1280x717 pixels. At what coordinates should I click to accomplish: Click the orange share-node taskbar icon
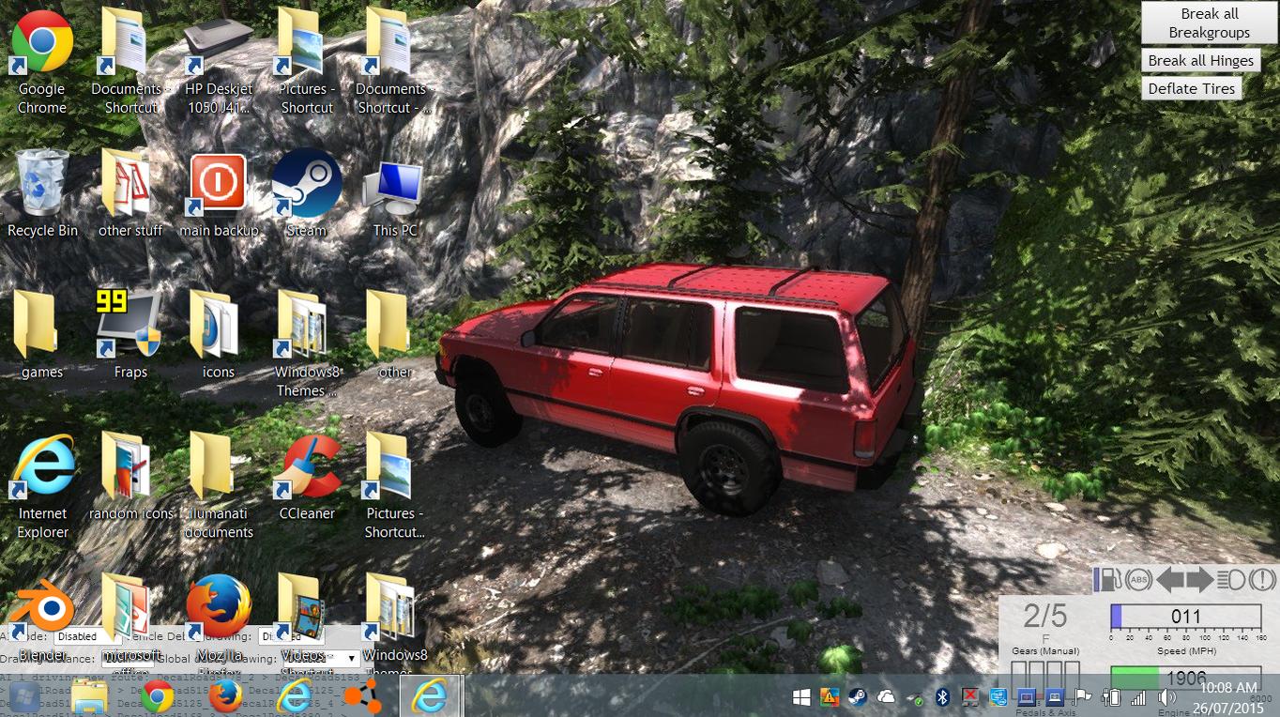pos(361,696)
